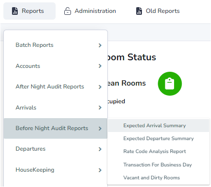Click the HouseKeeping submenu chevron arrow
The height and width of the screenshot is (187, 211).
click(x=100, y=170)
